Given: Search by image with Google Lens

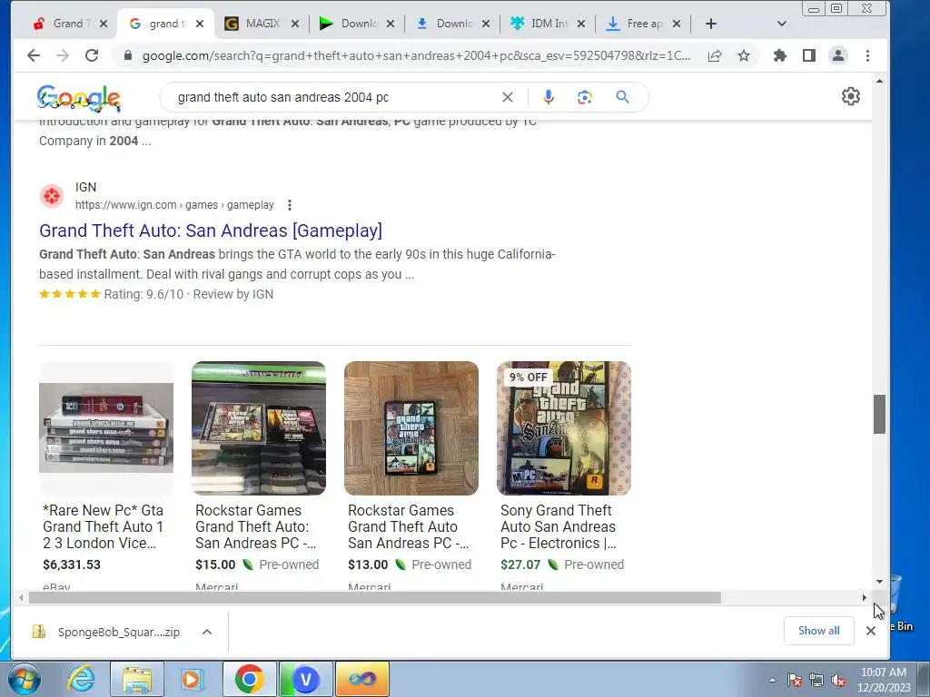Looking at the screenshot, I should [x=585, y=97].
